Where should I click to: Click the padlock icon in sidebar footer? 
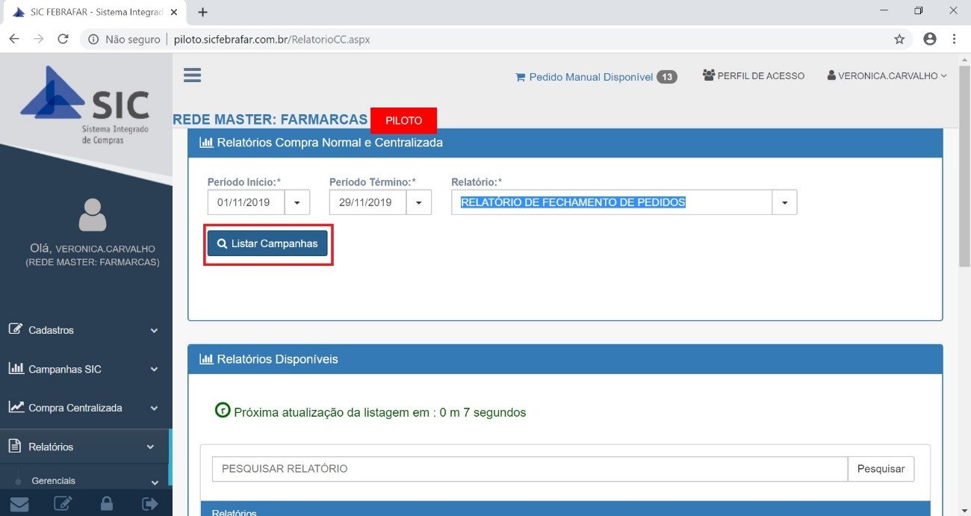[107, 504]
